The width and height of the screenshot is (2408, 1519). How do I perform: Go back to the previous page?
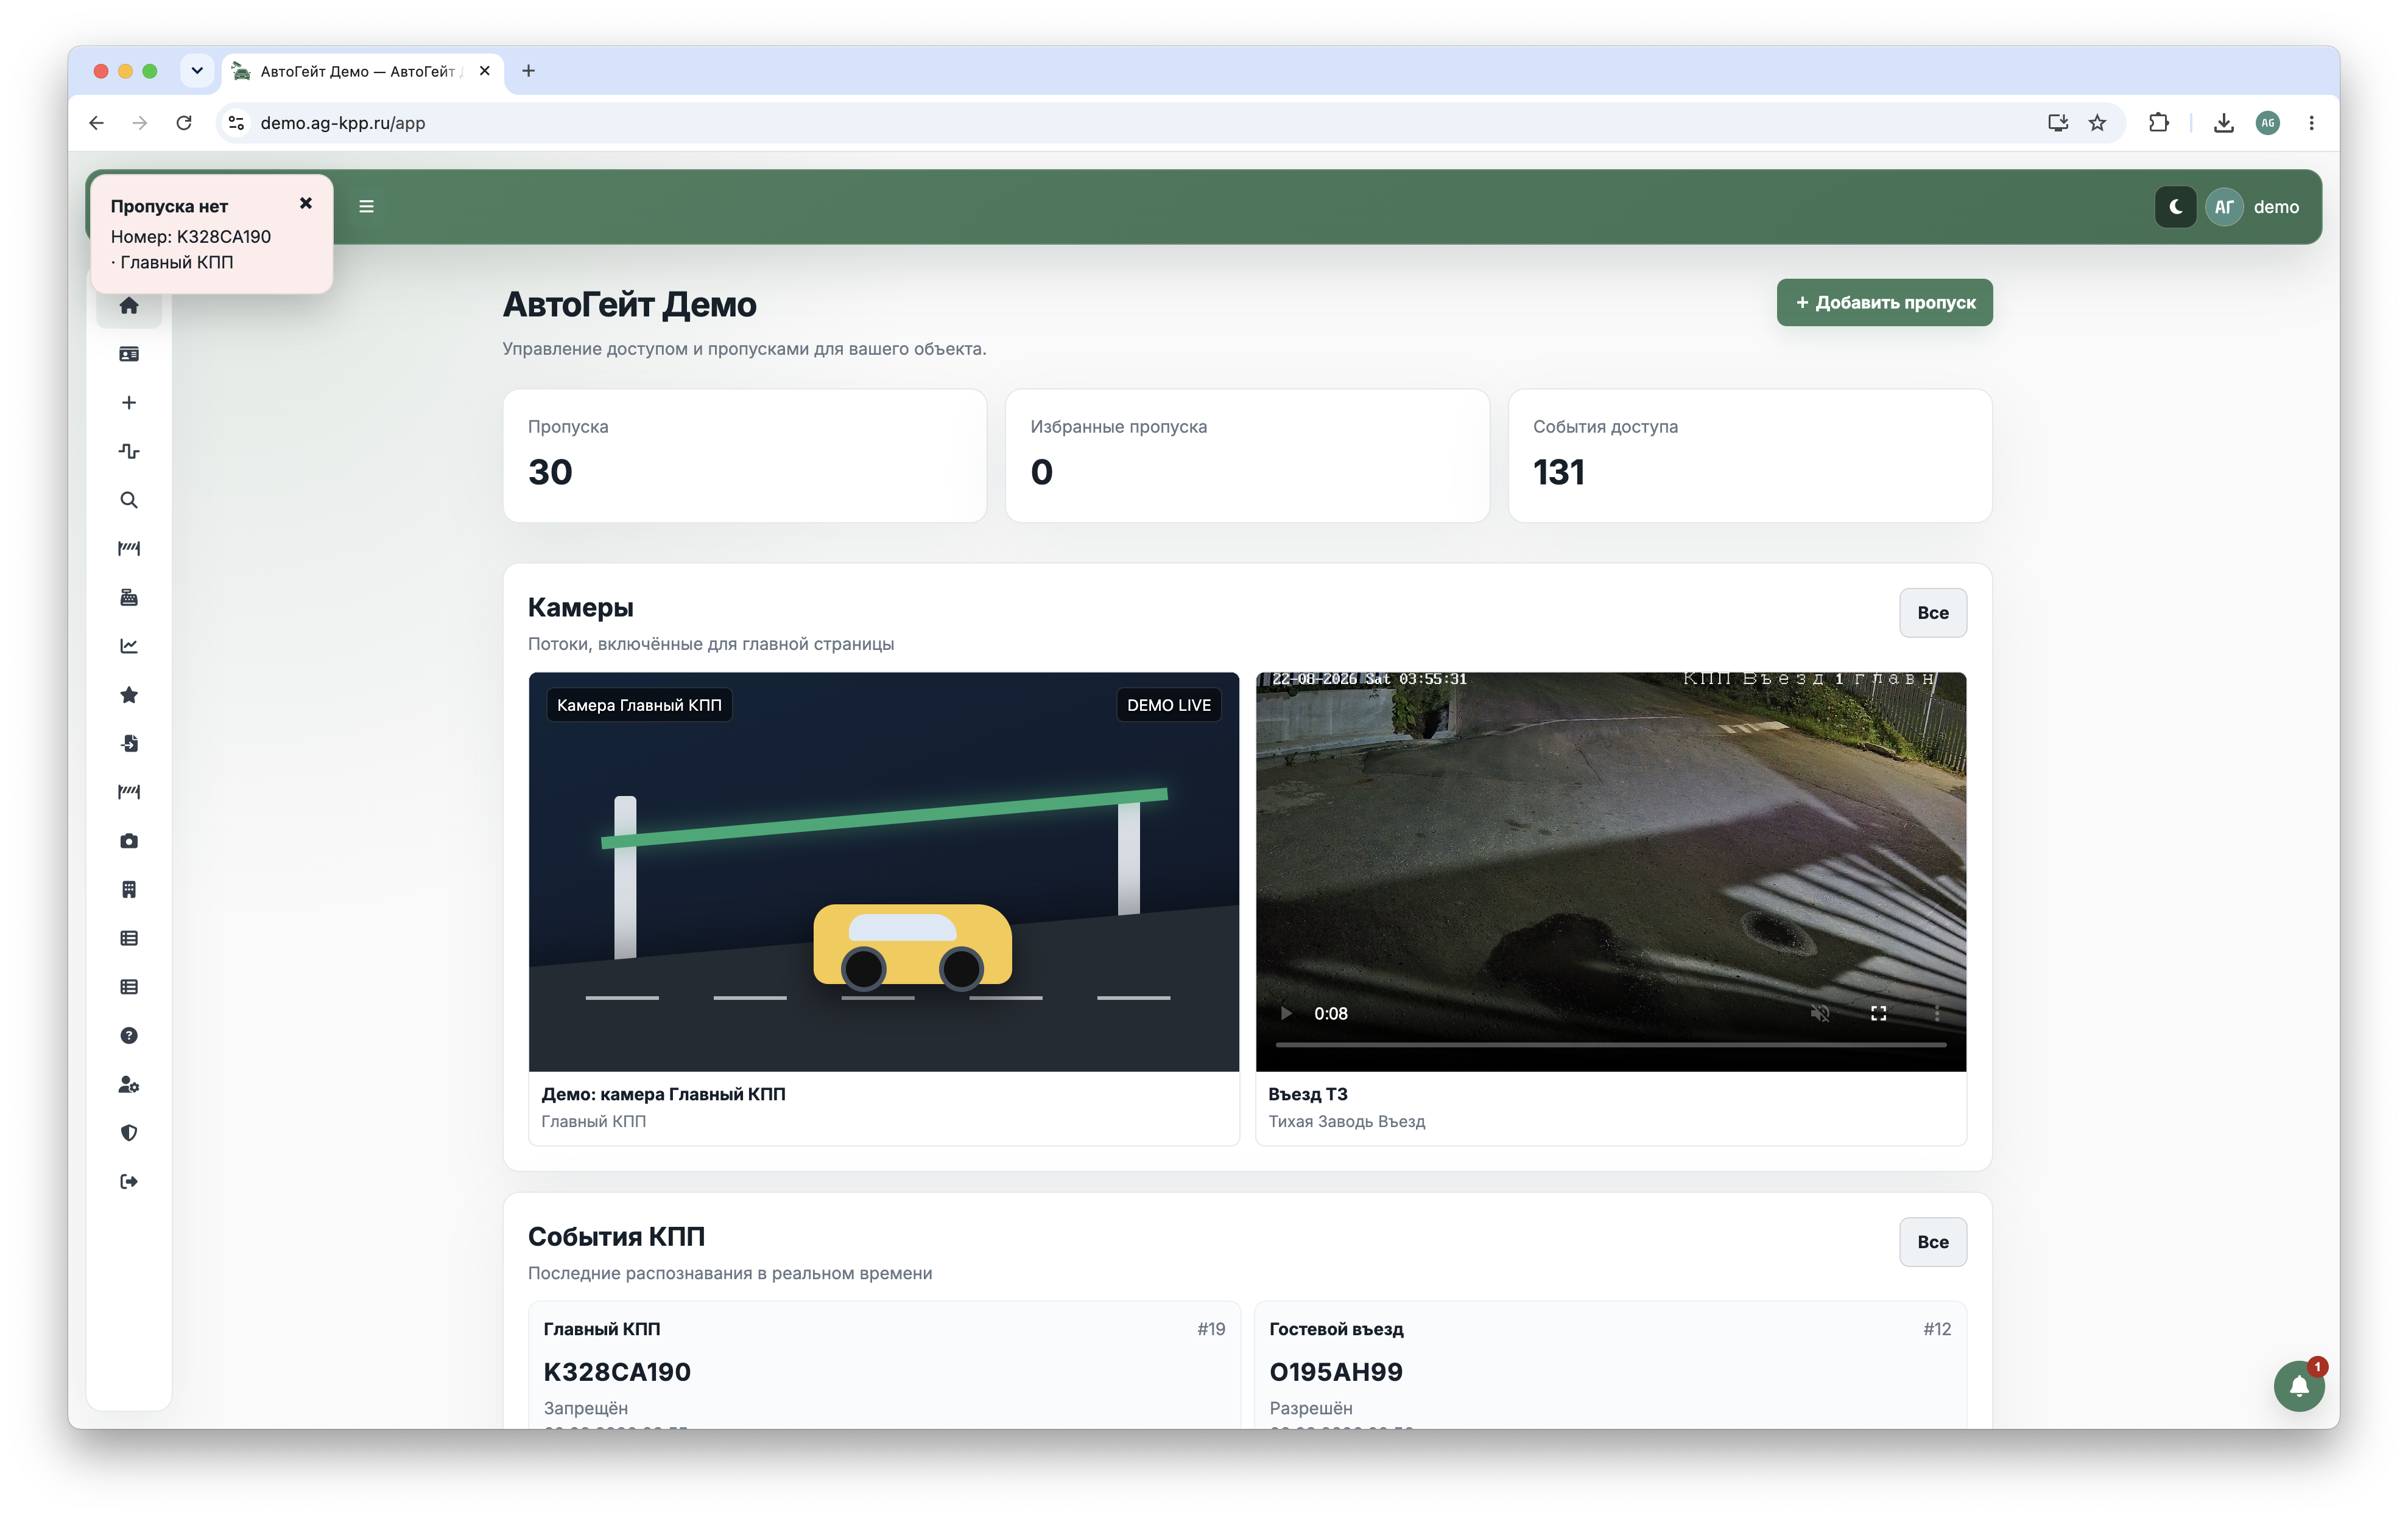tap(96, 123)
